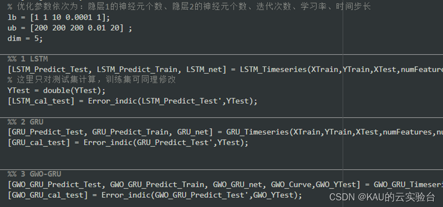Select the %% 2 GRU section header

[26, 122]
